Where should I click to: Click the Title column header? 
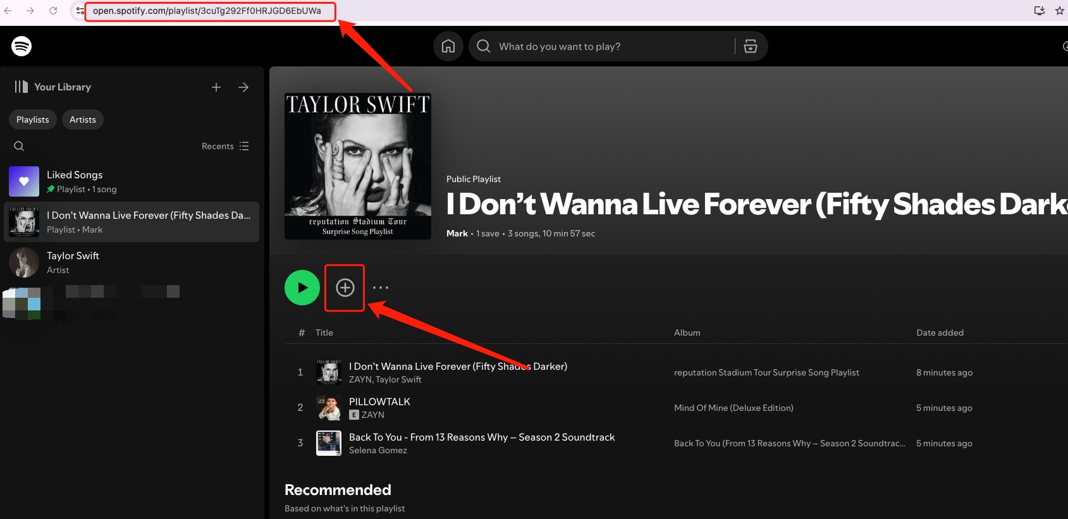[324, 333]
